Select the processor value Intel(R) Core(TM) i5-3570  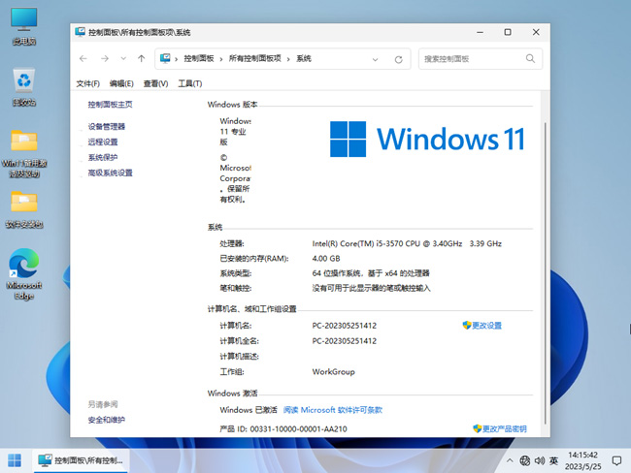point(407,243)
